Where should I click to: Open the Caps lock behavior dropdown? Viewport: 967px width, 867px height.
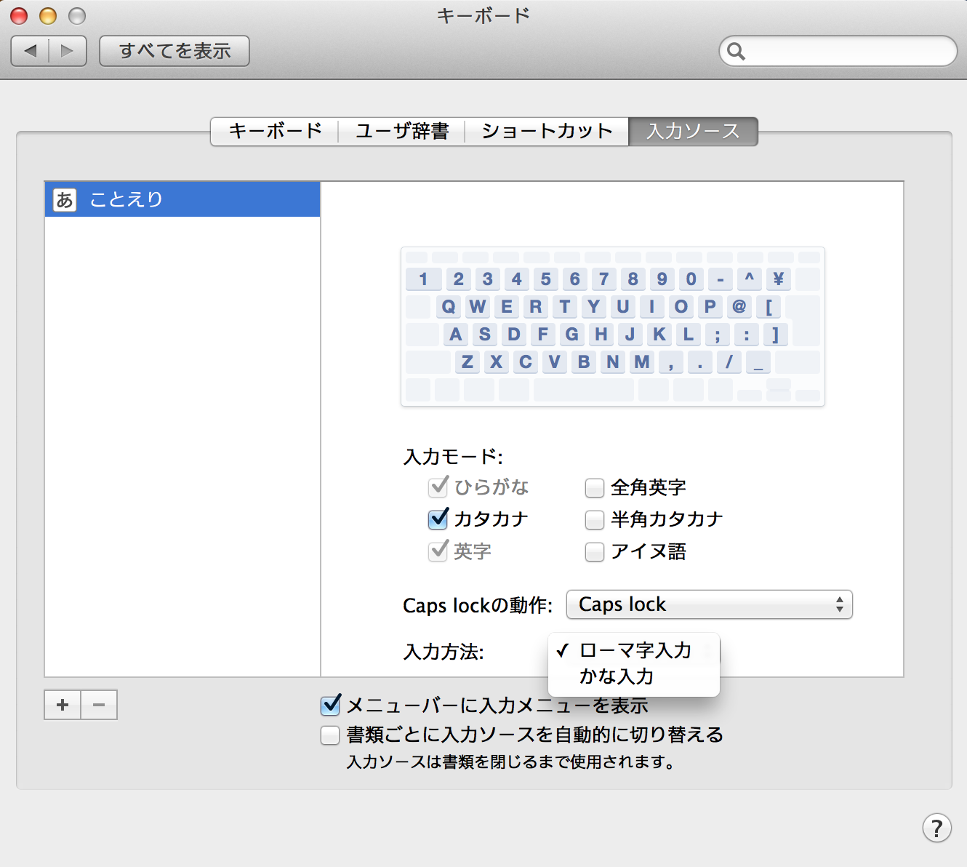(709, 604)
